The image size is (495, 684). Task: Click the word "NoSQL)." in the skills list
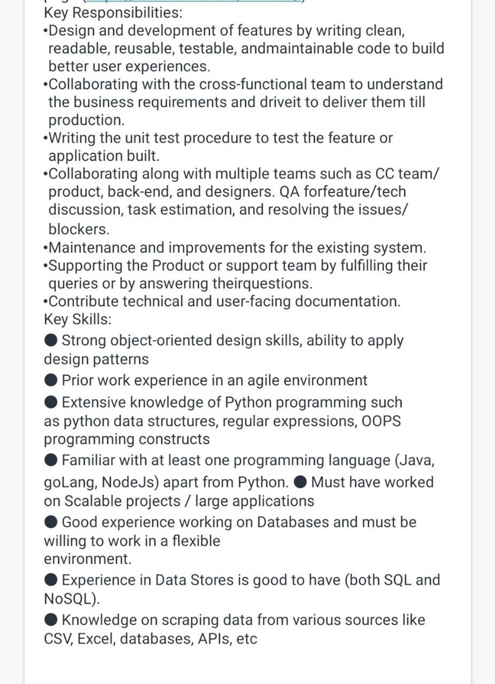pos(72,599)
